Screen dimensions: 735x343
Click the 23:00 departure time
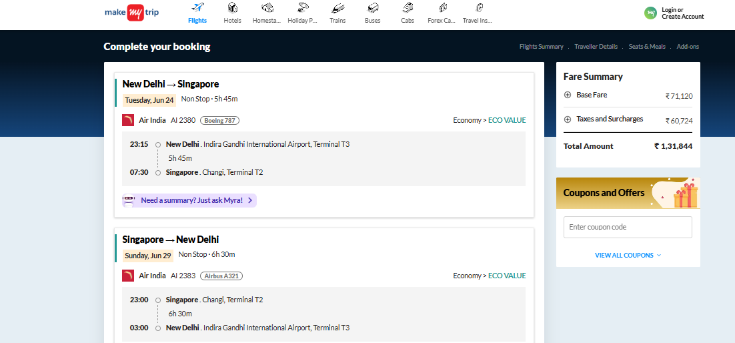[139, 300]
